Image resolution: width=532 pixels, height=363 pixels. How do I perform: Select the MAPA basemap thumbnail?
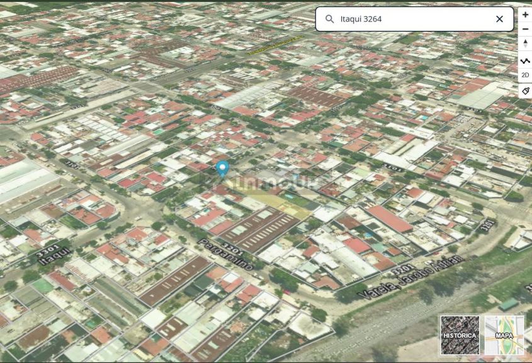click(x=504, y=335)
